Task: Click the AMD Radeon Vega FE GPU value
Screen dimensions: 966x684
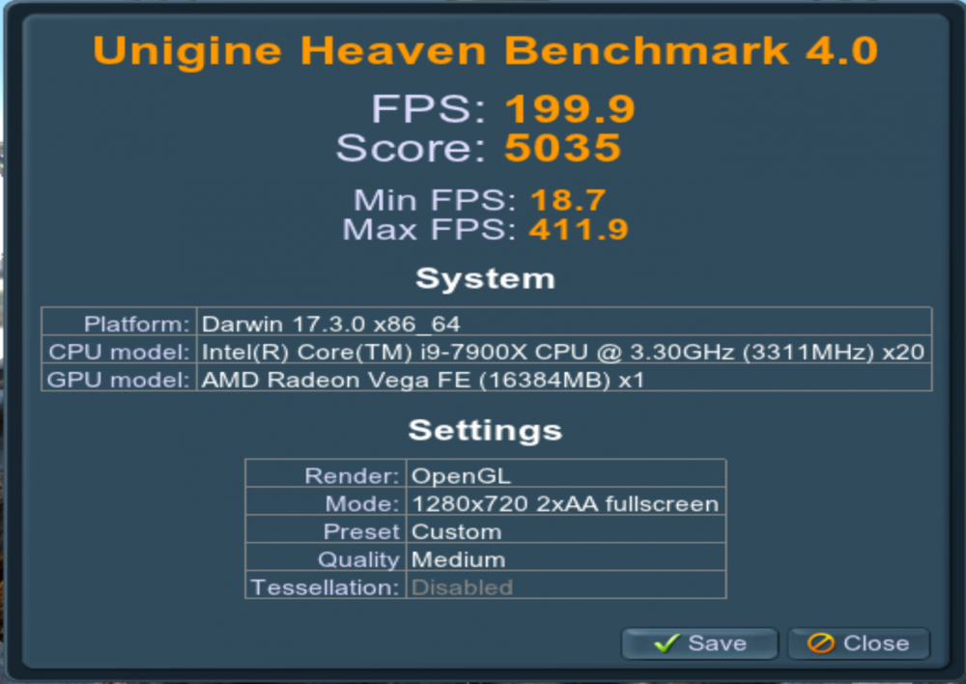Action: (423, 380)
